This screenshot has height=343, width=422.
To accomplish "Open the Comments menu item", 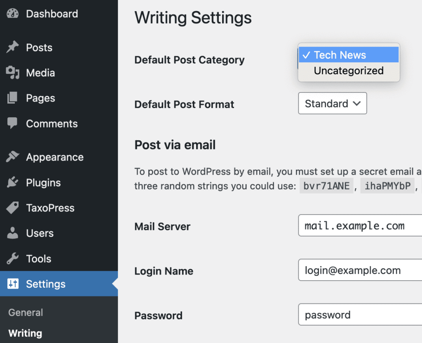I will (59, 123).
